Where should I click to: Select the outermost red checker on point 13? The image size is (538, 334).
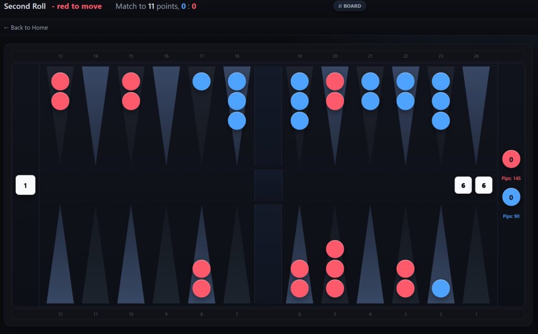coord(60,101)
